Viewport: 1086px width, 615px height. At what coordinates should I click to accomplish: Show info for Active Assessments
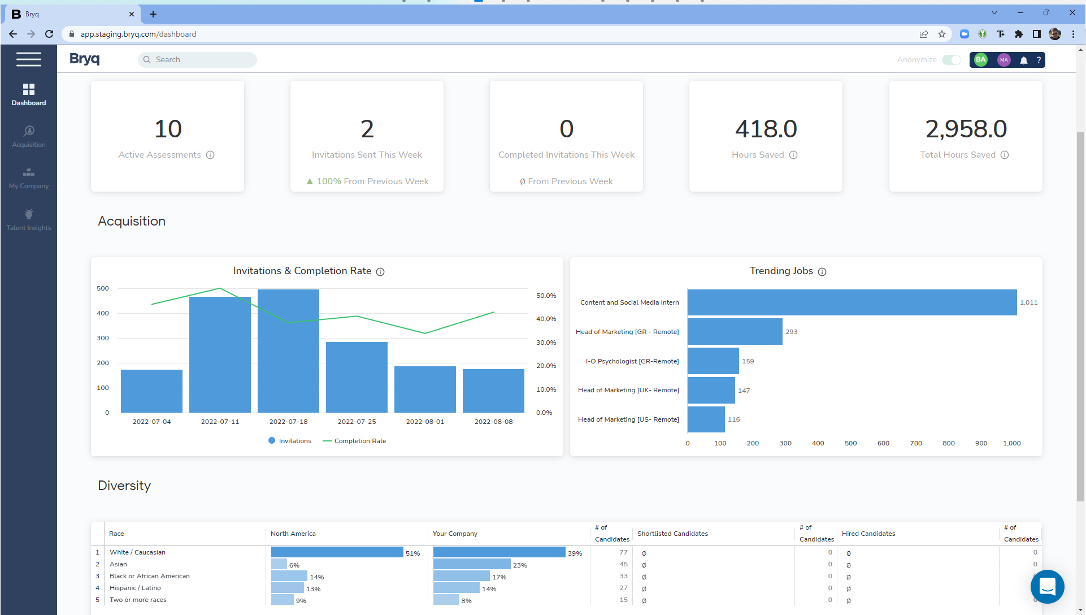point(210,155)
